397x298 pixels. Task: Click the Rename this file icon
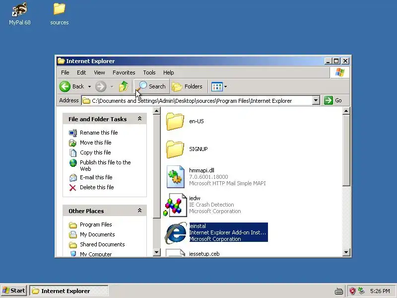pyautogui.click(x=73, y=133)
